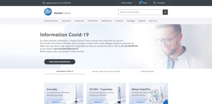212x104 pixels.
Task: Click the cart item count badge
Action: point(141,2)
